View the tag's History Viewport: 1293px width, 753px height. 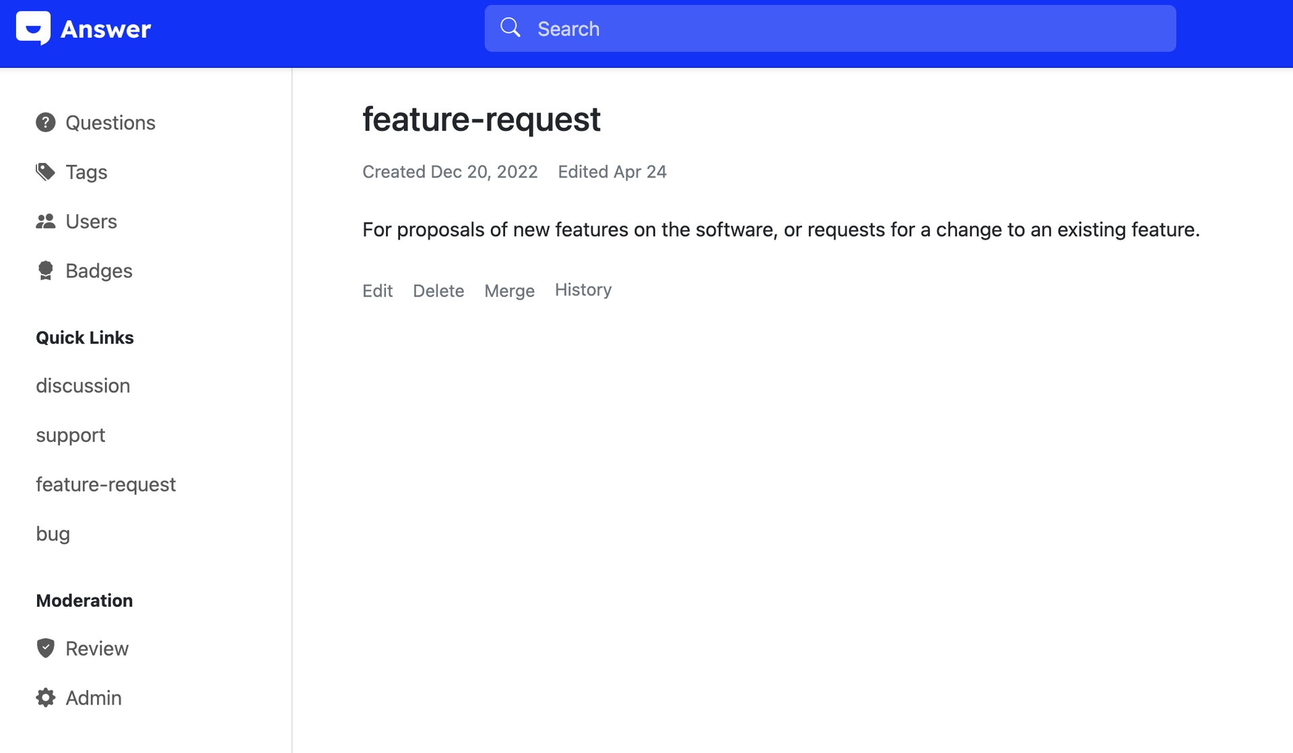click(583, 290)
